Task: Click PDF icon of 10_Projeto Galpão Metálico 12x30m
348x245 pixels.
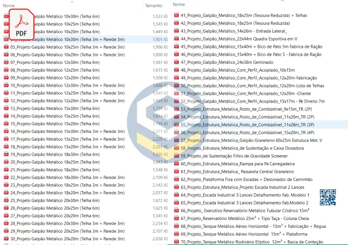Action: point(6,85)
